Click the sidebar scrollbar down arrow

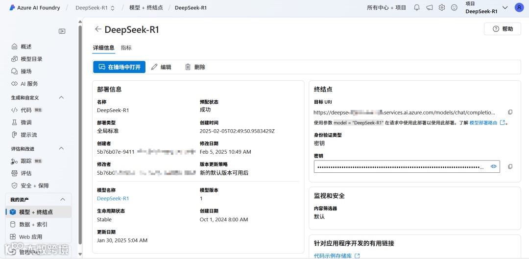pyautogui.click(x=80, y=254)
